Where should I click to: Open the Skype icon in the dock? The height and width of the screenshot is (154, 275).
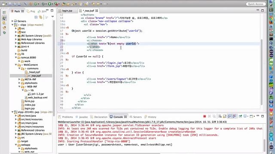(271, 139)
